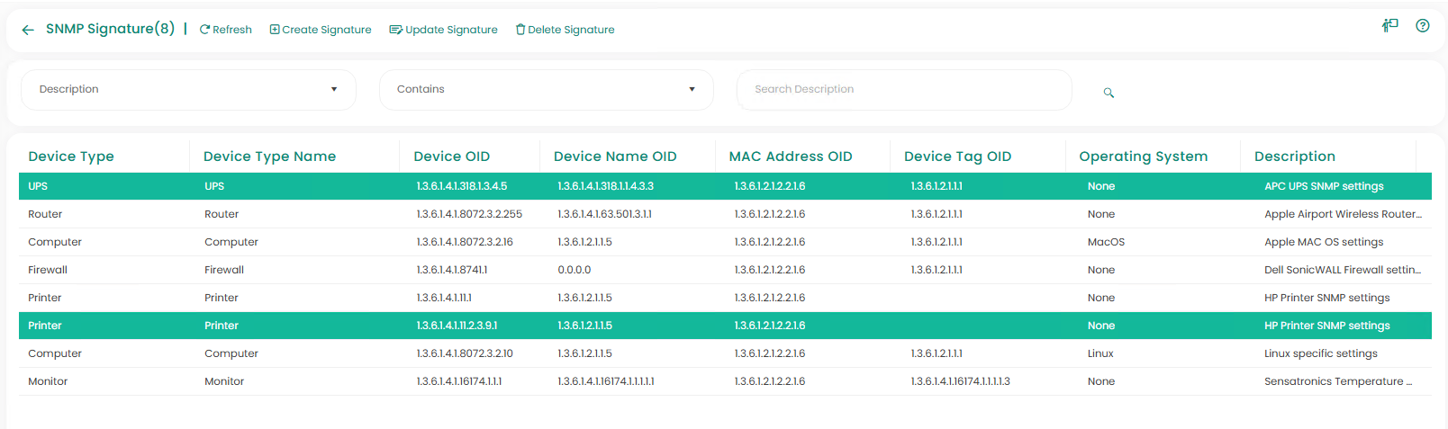1448x429 pixels.
Task: Click the back arrow icon
Action: tap(28, 30)
